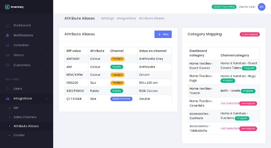Click not selected in Tablecloths row
The image size is (271, 148).
pos(230,128)
